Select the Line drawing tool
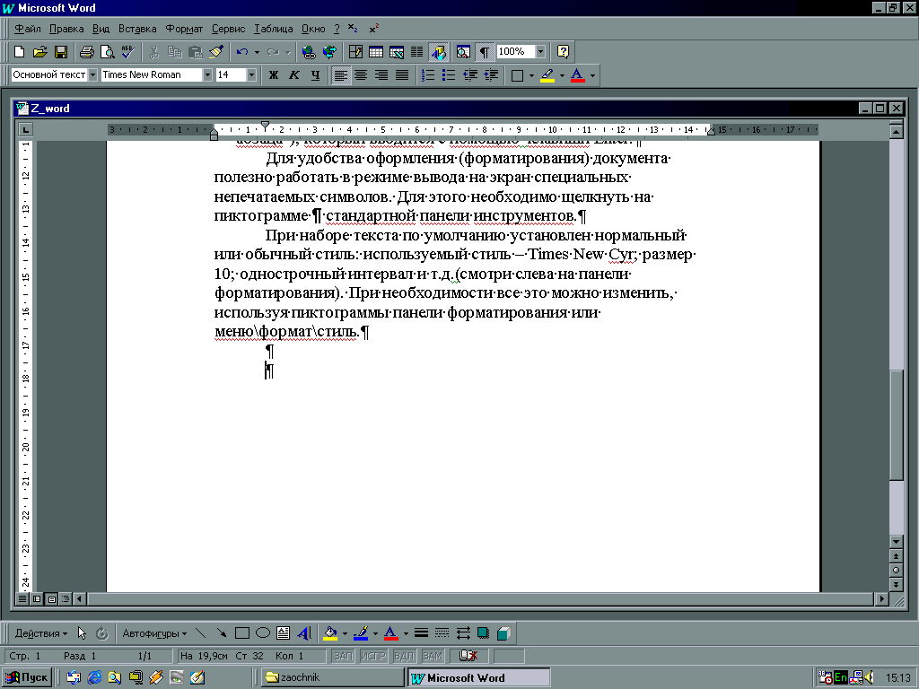 click(x=200, y=632)
